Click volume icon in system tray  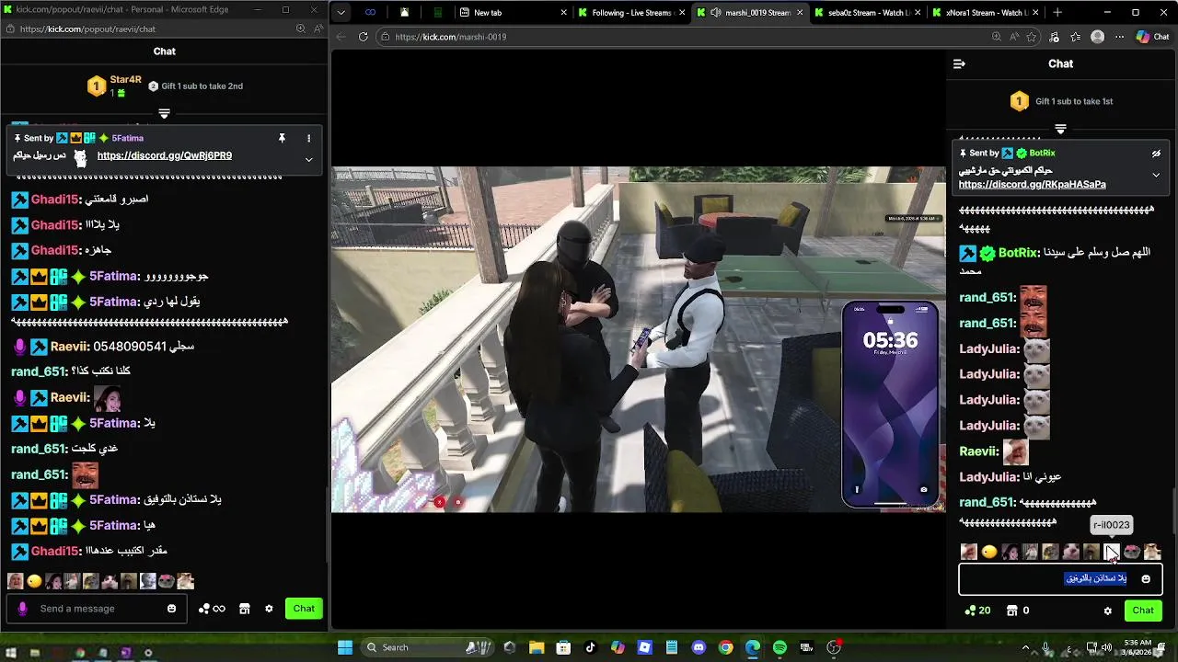[x=1106, y=647]
